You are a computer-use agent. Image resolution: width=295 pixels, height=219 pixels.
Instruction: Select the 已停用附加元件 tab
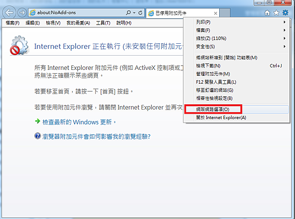(x=182, y=13)
